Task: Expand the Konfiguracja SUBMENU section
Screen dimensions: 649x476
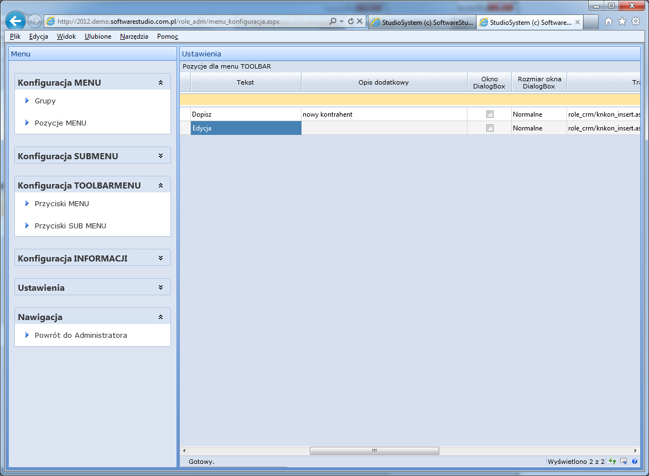Action: (160, 156)
